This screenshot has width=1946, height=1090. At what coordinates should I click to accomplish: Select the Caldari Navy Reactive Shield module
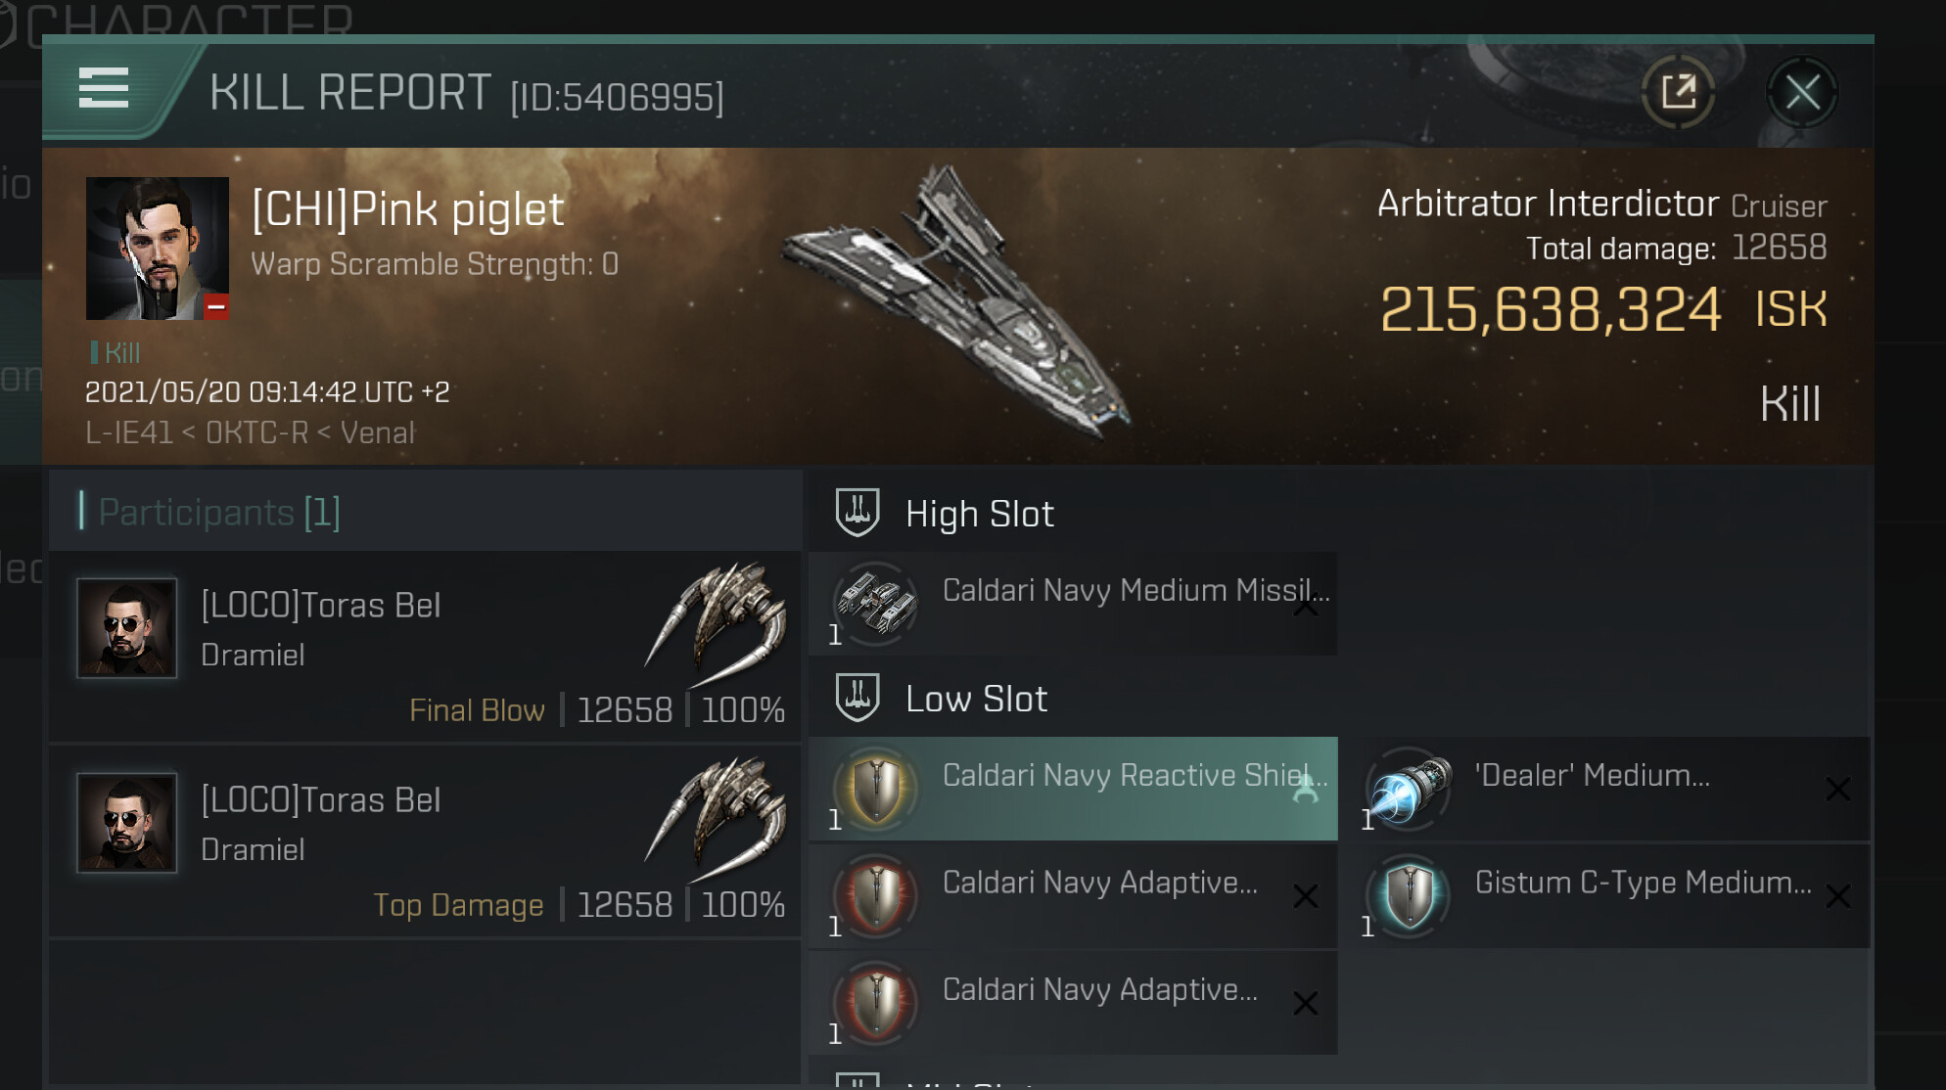pyautogui.click(x=1073, y=788)
